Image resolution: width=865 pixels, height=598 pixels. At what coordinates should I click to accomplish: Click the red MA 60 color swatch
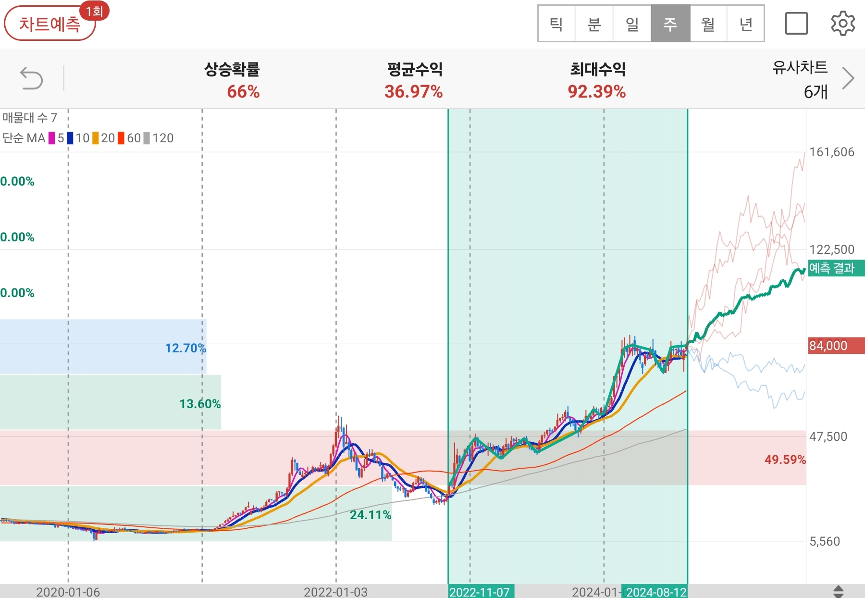pos(121,138)
